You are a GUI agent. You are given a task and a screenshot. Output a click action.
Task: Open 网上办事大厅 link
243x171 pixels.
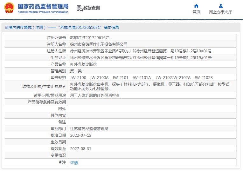[x=220, y=12]
